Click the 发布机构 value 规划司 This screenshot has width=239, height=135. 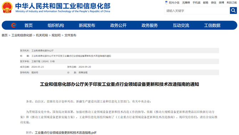click(35, 72)
